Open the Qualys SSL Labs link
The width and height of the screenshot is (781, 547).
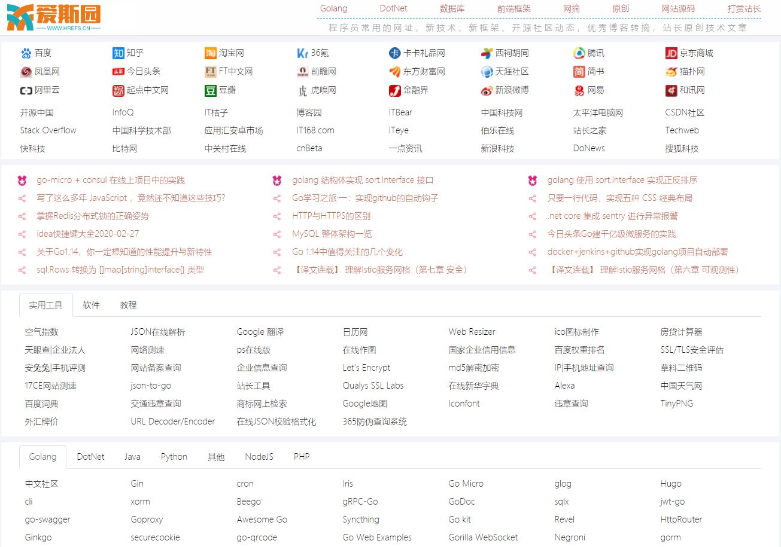coord(373,386)
